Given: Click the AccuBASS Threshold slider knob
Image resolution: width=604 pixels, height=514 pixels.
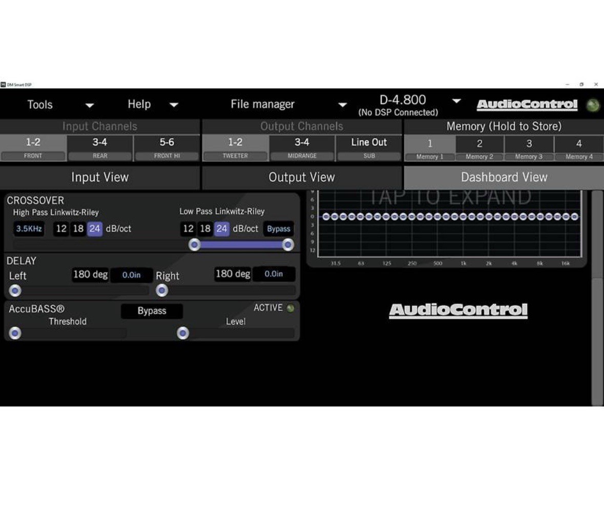Looking at the screenshot, I should click(x=15, y=333).
